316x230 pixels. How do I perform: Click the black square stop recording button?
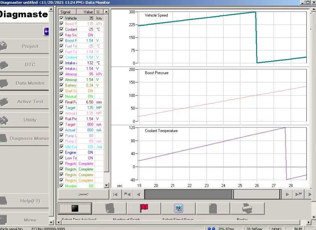pyautogui.click(x=75, y=208)
